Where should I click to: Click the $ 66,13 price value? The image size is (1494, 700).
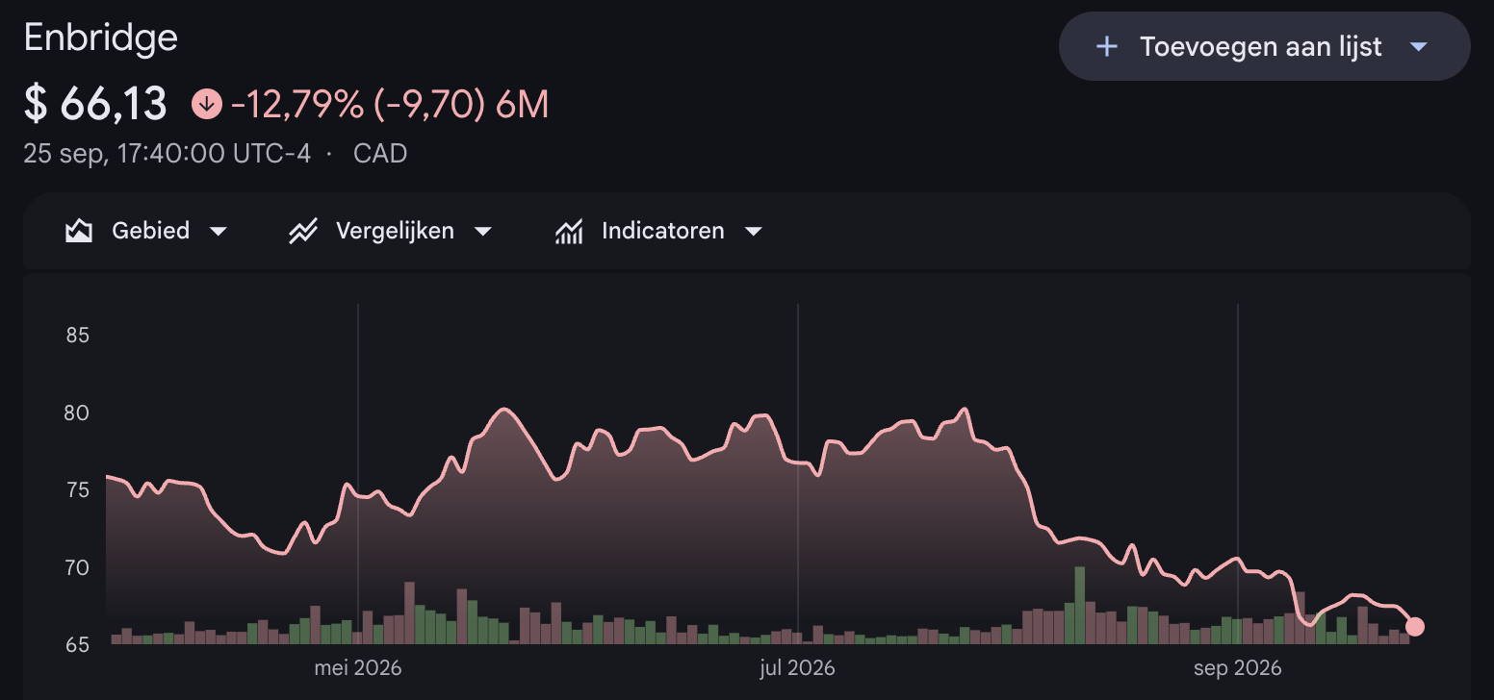pos(95,104)
